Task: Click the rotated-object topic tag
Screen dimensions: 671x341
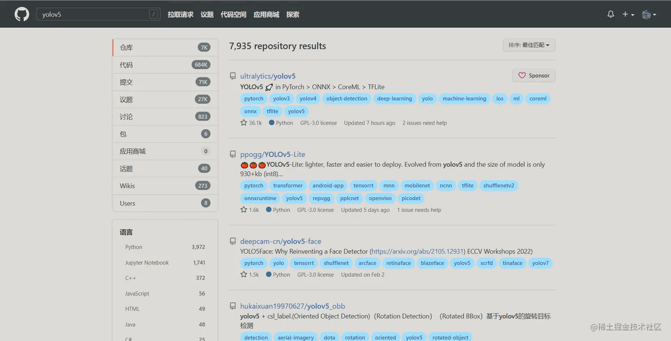Action: pos(450,337)
